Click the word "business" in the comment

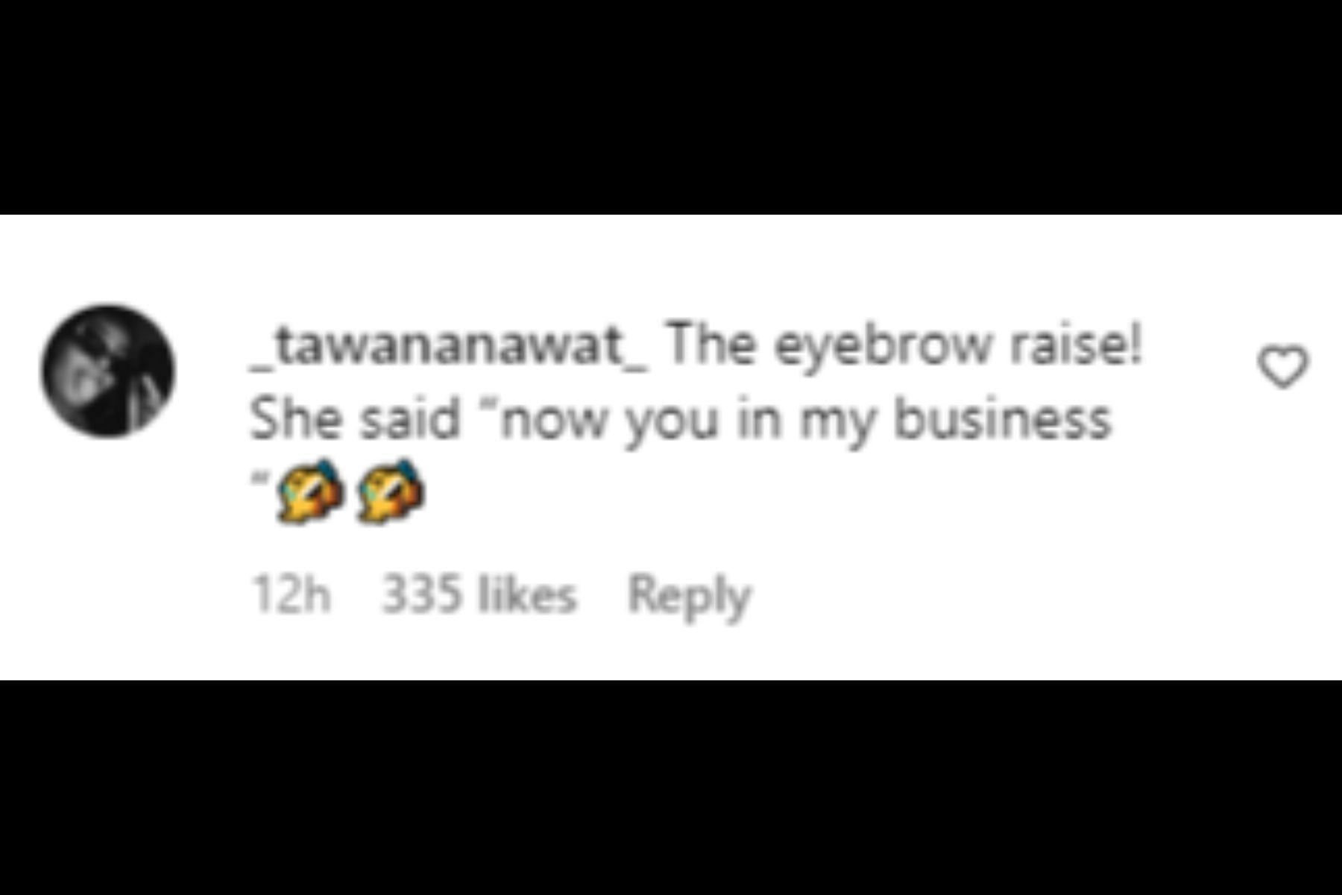pyautogui.click(x=1003, y=418)
